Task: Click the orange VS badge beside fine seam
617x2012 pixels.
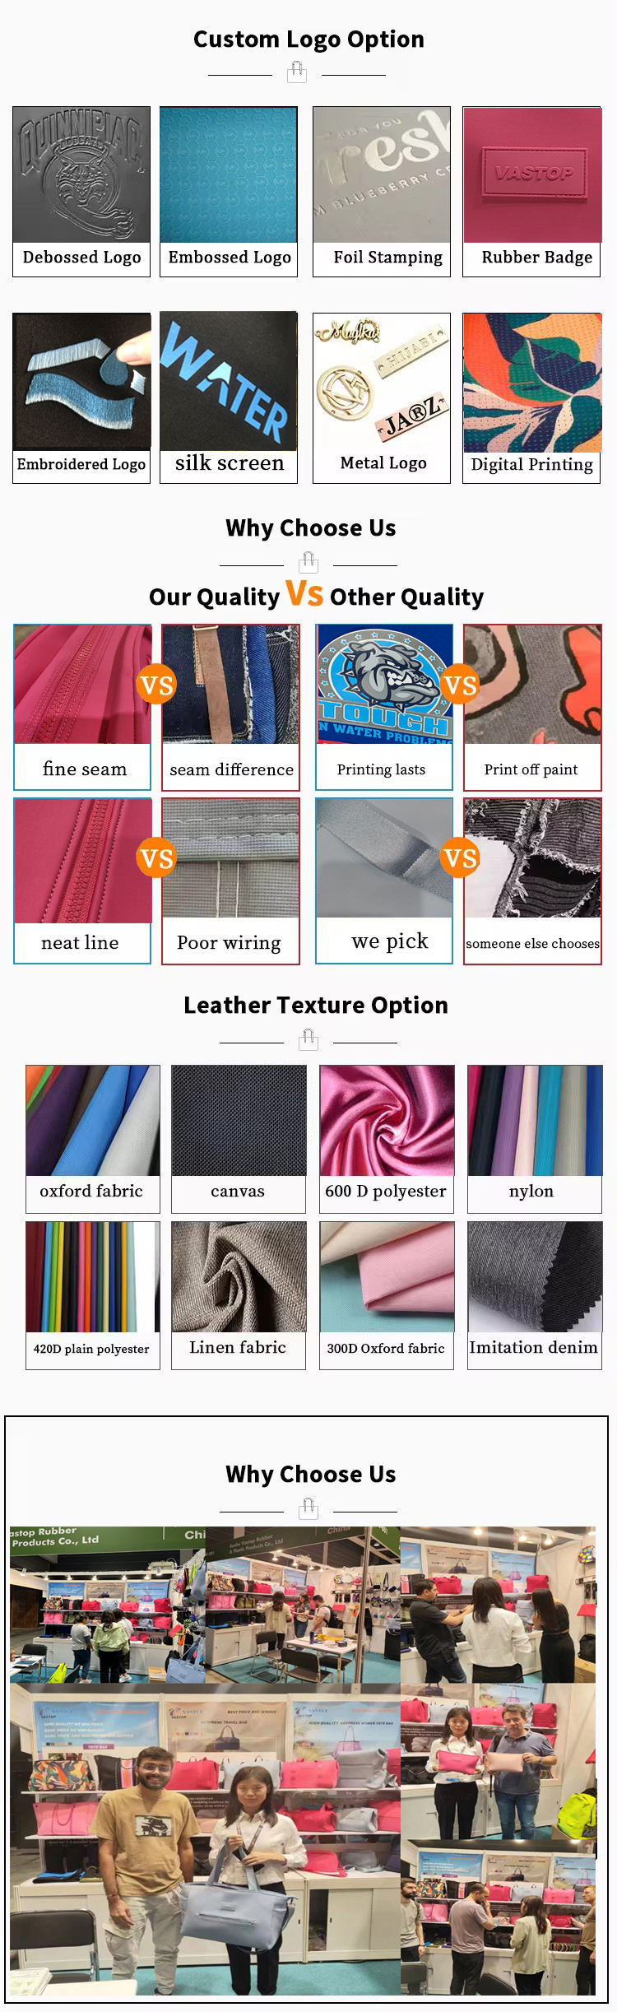Action: click(x=156, y=685)
